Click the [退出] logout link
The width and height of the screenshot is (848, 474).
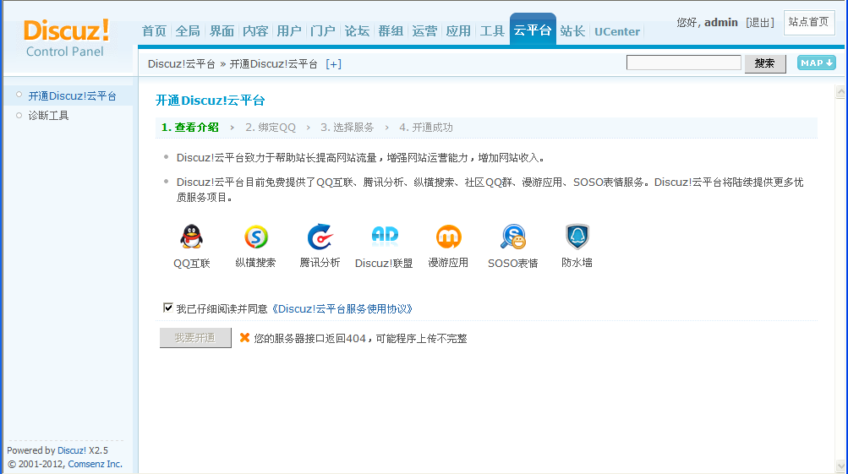pyautogui.click(x=759, y=23)
